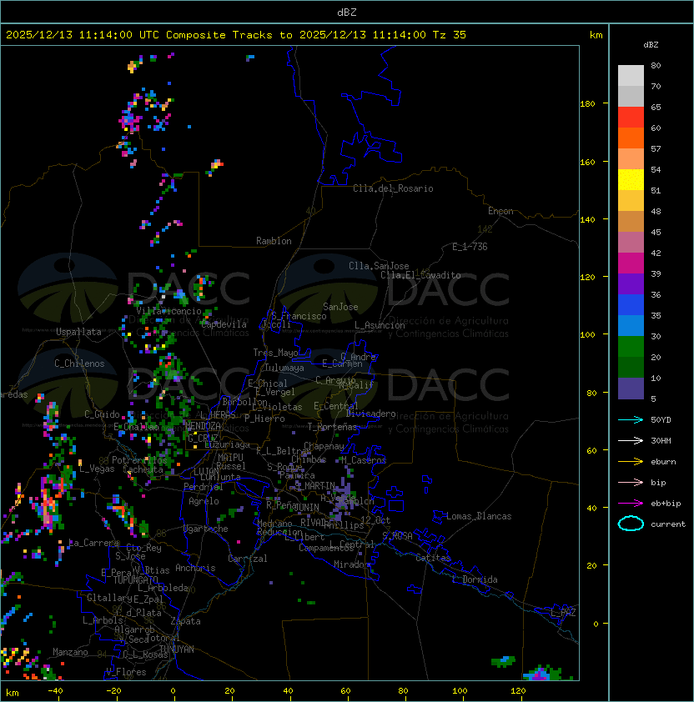Viewport: 694px width, 702px height.
Task: Click the magenta eb+bip arrow in legend
Action: (x=631, y=504)
